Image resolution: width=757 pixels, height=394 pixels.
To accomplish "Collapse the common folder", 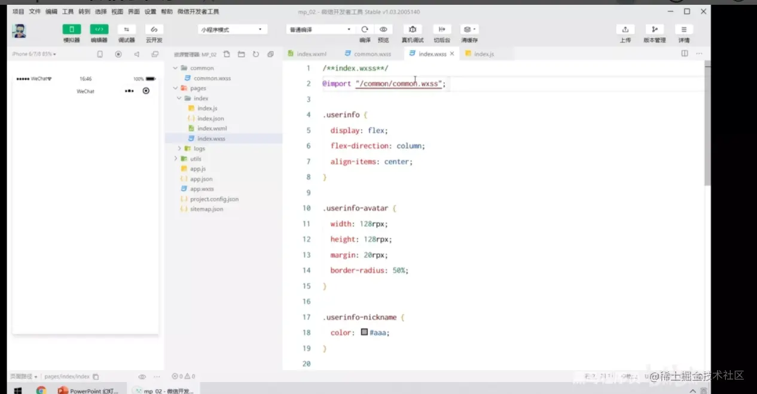I will pos(175,68).
